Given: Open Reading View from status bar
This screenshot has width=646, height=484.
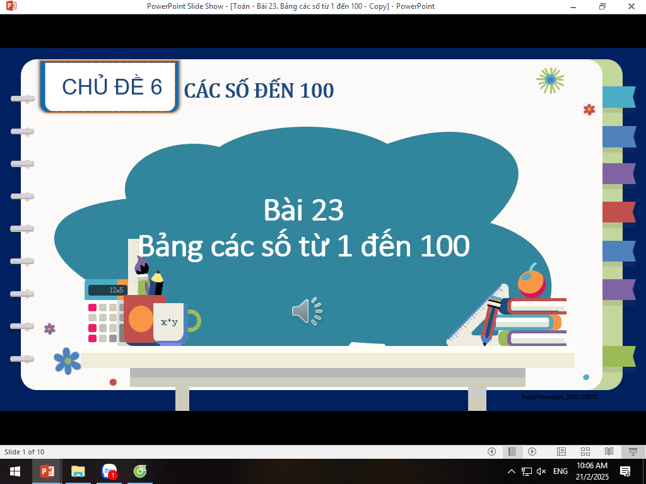Looking at the screenshot, I should point(609,452).
